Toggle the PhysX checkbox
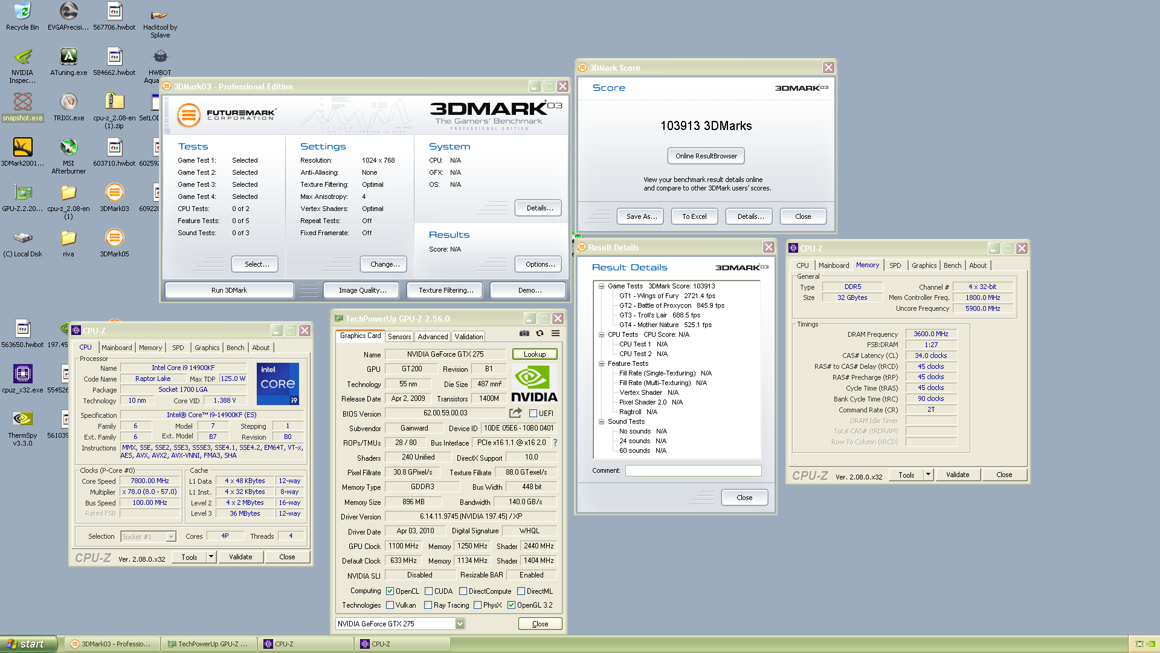1160x653 pixels. pyautogui.click(x=477, y=605)
